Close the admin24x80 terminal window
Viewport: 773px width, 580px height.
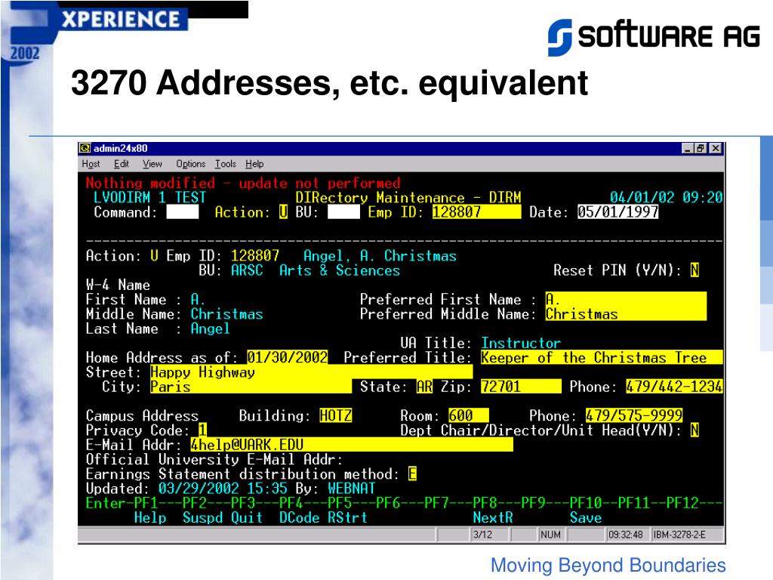coord(716,149)
